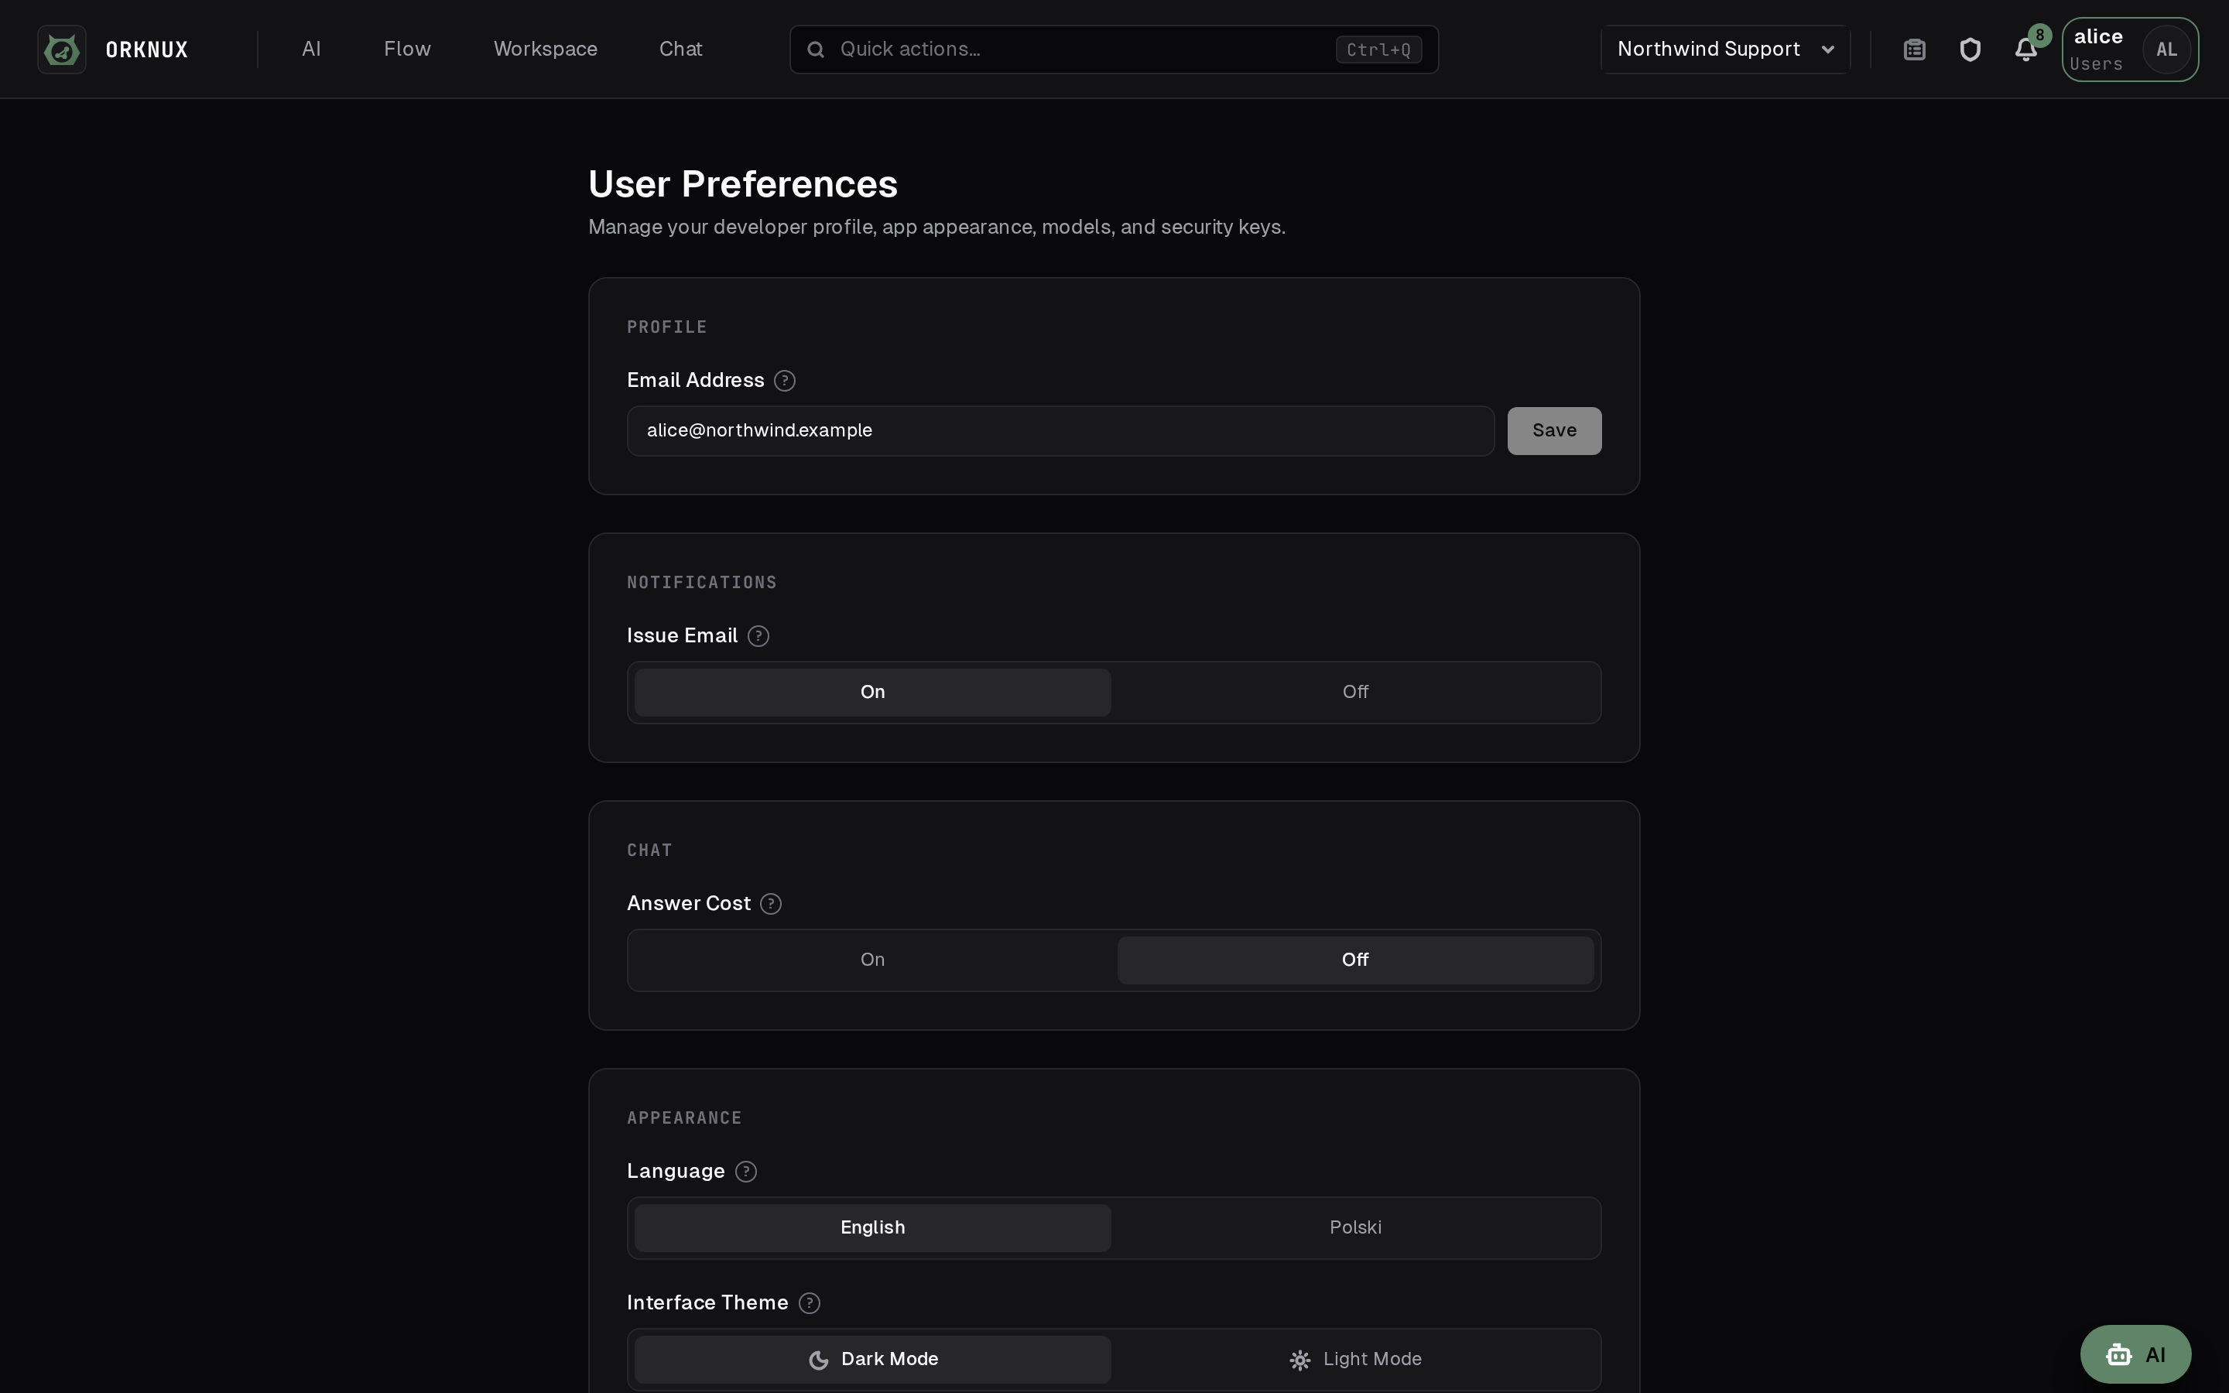The image size is (2229, 1393).
Task: Switch to Dark Mode theme
Action: (872, 1359)
